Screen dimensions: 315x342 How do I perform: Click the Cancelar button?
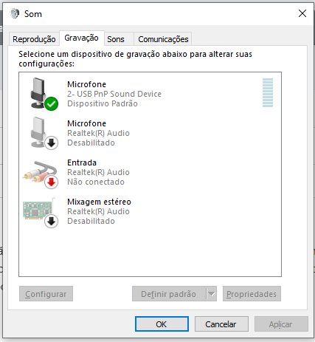pyautogui.click(x=221, y=324)
